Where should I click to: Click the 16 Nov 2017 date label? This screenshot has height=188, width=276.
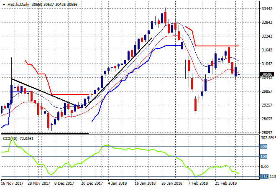point(12,183)
